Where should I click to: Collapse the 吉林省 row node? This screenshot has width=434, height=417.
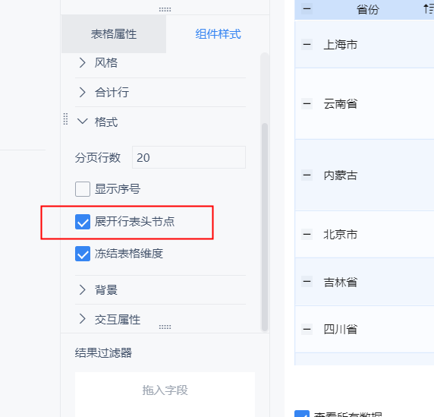coord(307,282)
